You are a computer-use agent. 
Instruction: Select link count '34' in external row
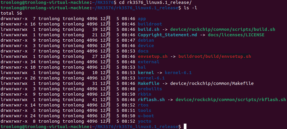click(x=33, y=62)
